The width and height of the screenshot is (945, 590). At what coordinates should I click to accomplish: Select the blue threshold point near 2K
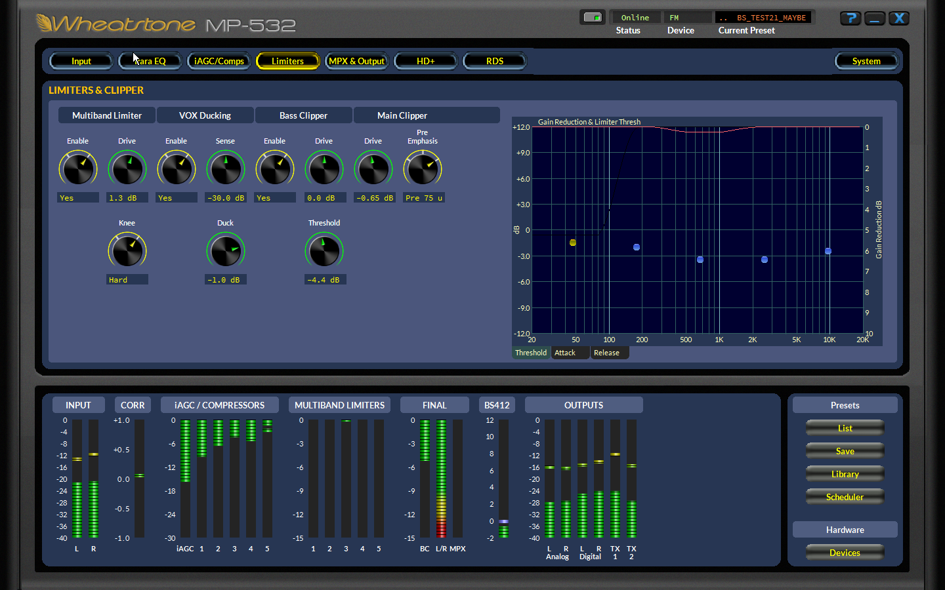[x=765, y=260]
